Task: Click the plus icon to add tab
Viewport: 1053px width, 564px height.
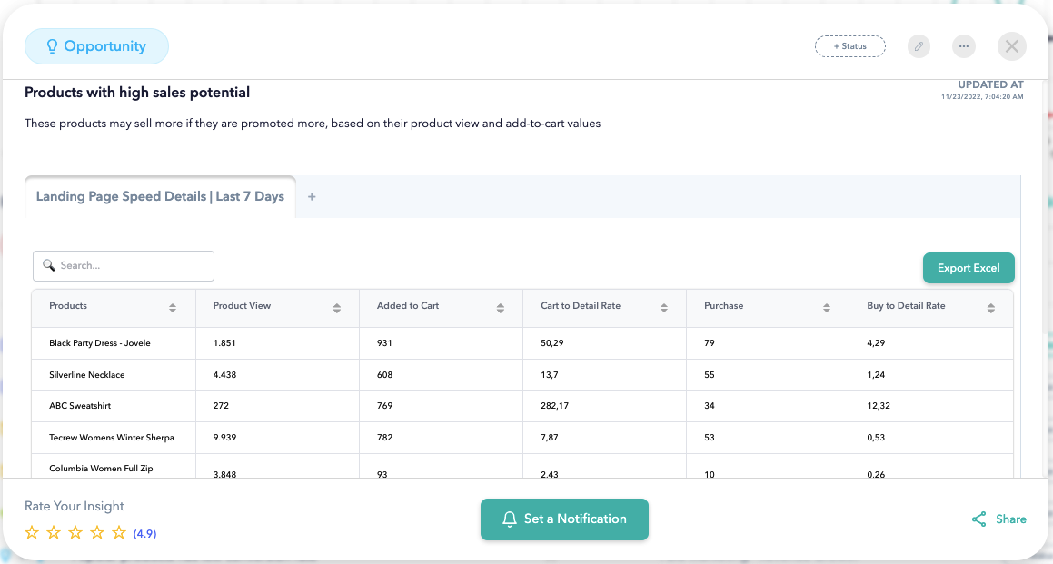Action: click(x=312, y=197)
